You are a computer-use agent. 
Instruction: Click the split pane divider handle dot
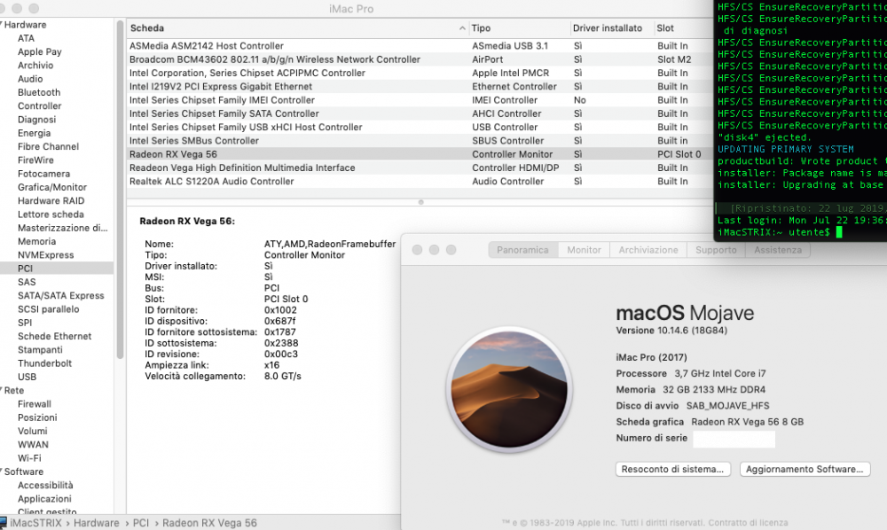pos(420,202)
